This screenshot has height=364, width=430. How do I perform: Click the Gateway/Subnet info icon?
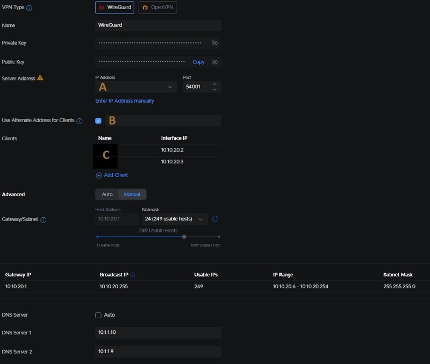click(44, 220)
